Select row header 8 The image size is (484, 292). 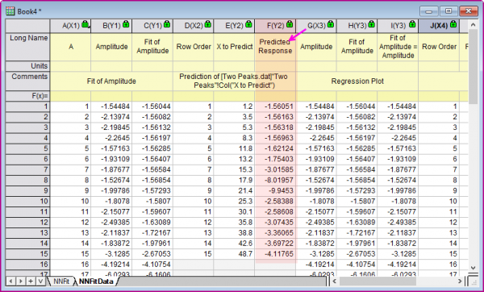(x=27, y=180)
